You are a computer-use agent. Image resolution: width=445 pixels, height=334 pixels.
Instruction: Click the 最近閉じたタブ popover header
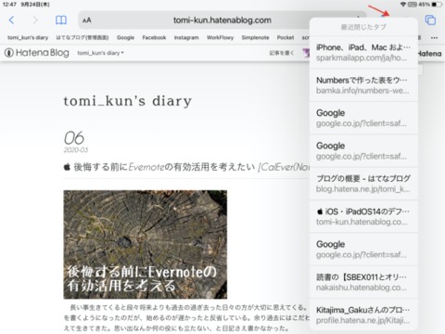click(x=363, y=27)
